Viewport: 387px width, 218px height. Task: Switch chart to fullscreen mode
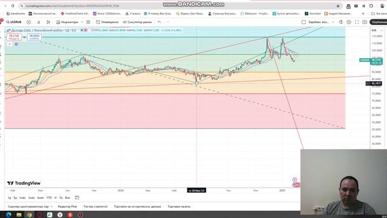(x=357, y=22)
